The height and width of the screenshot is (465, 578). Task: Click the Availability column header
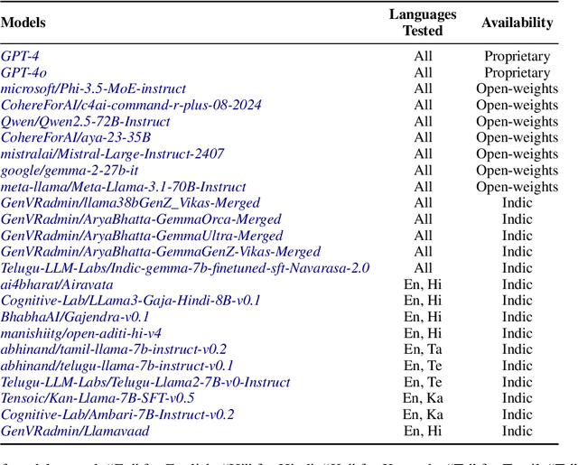pos(517,23)
